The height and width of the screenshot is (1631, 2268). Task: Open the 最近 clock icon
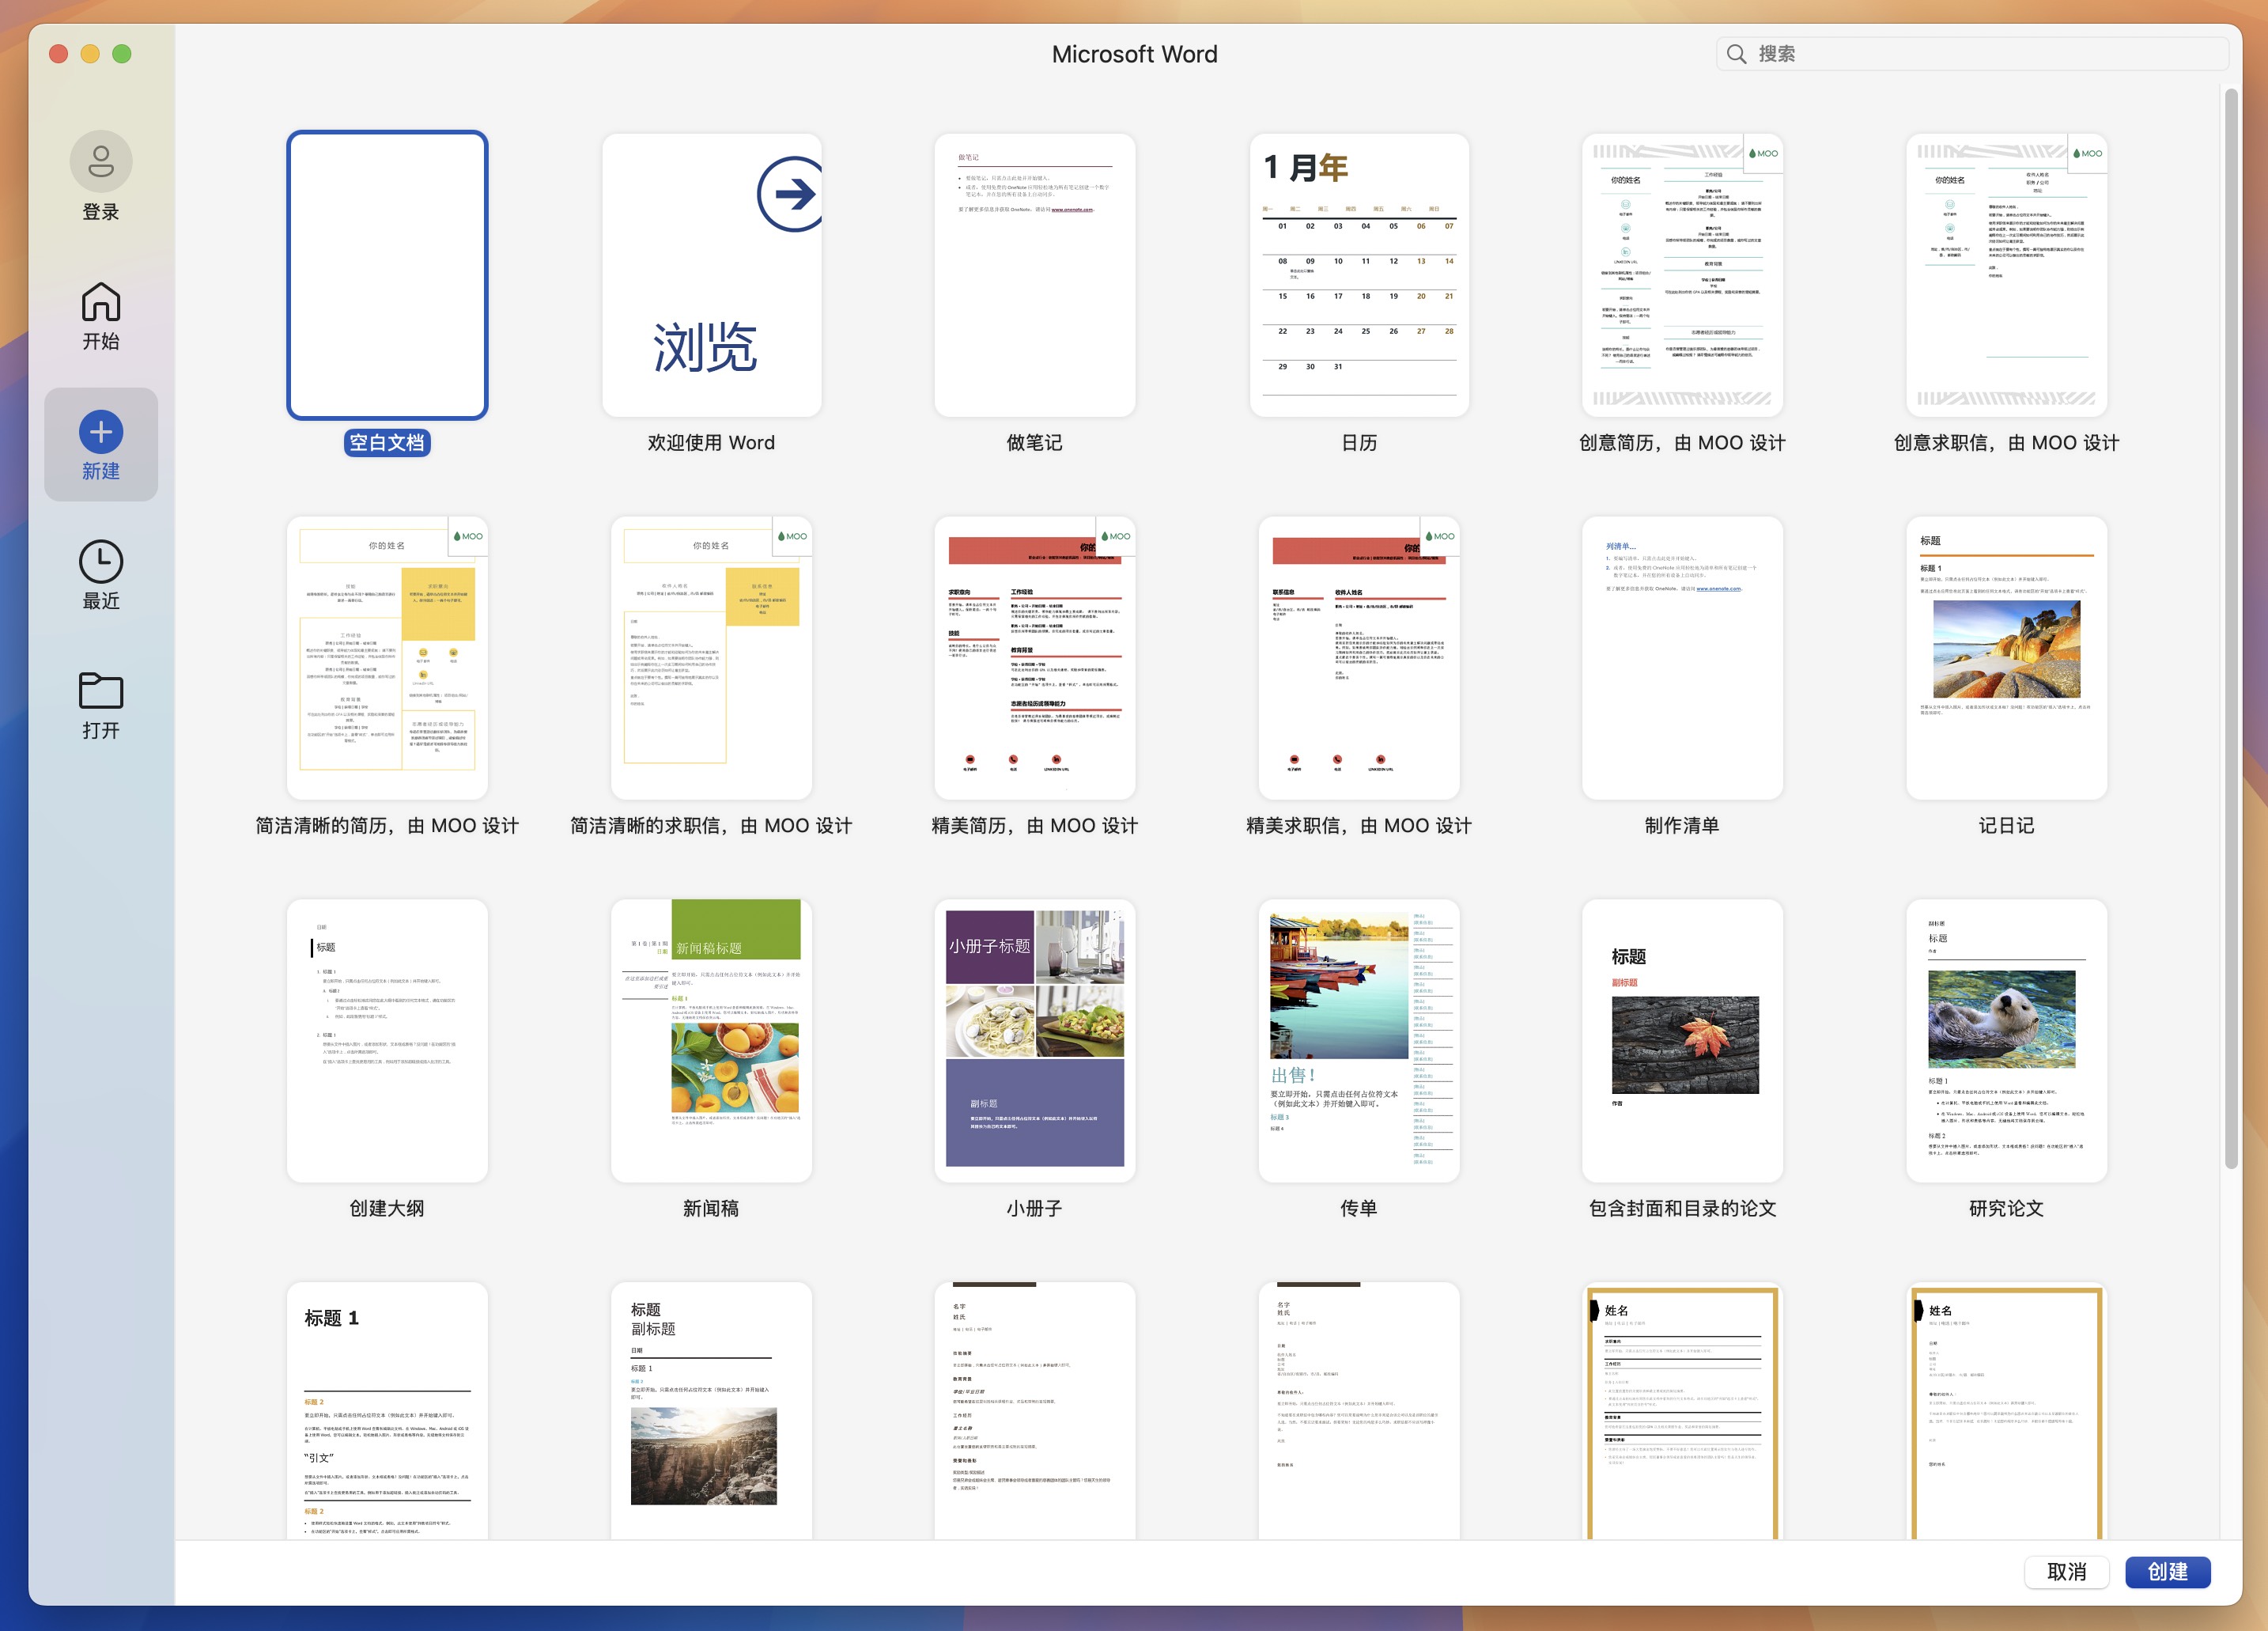point(101,561)
